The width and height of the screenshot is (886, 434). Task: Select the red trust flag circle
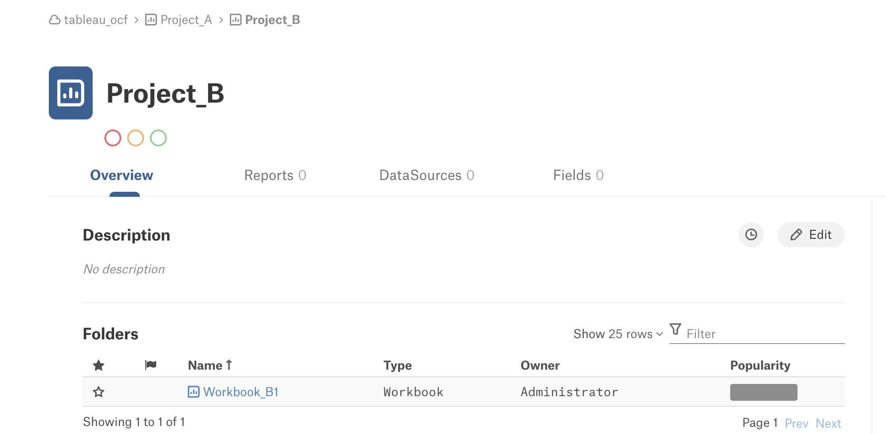pos(113,138)
